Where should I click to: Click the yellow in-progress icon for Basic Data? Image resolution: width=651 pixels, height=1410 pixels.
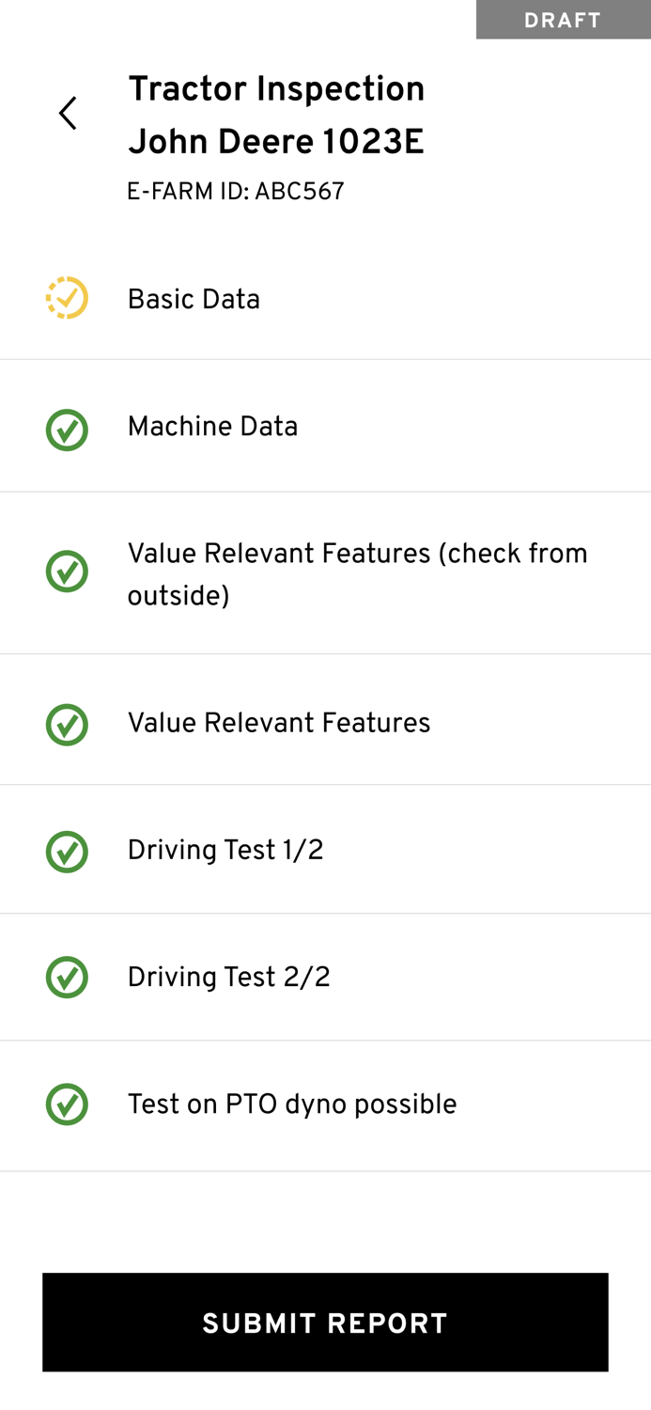(67, 299)
